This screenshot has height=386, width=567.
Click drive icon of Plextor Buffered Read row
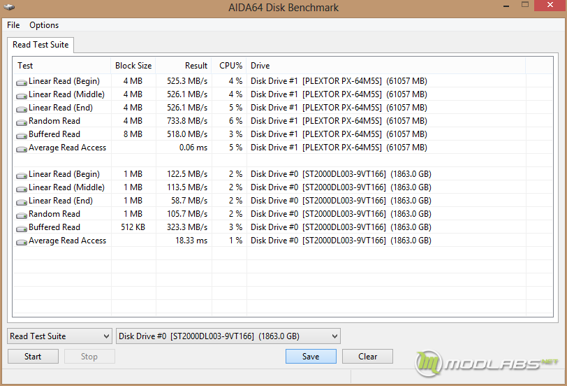pos(22,136)
